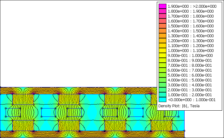Select the range label '1.000e+000 : 1.100e+000'
This screenshot has width=224, height=138.
click(x=191, y=50)
